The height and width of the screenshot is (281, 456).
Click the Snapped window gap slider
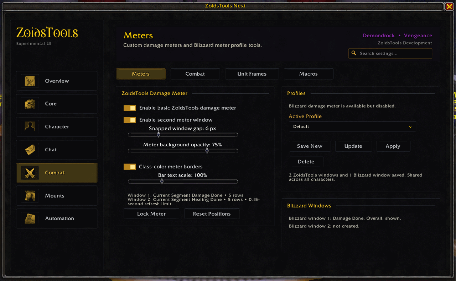click(183, 135)
